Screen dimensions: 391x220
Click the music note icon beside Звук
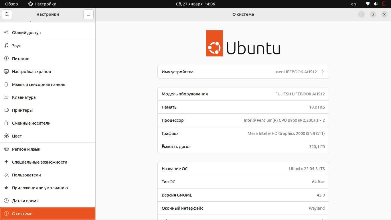click(x=6, y=46)
